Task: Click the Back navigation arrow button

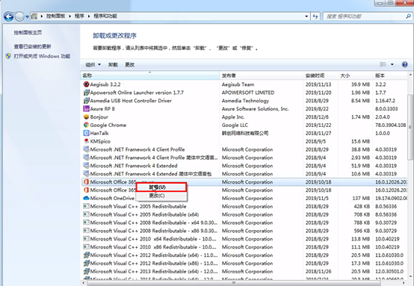Action: click(8, 16)
